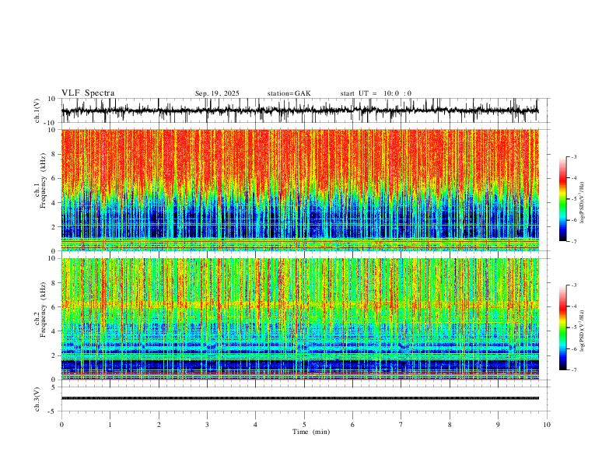Image resolution: width=616 pixels, height=476 pixels.
Task: Click the "-3" tick on upper color bar
Action: [573, 156]
